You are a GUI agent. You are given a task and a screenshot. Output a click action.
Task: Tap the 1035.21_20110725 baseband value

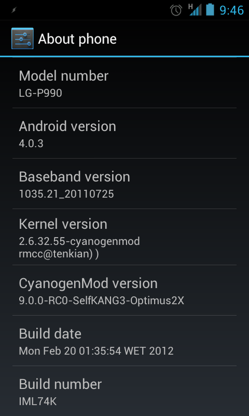tap(66, 194)
